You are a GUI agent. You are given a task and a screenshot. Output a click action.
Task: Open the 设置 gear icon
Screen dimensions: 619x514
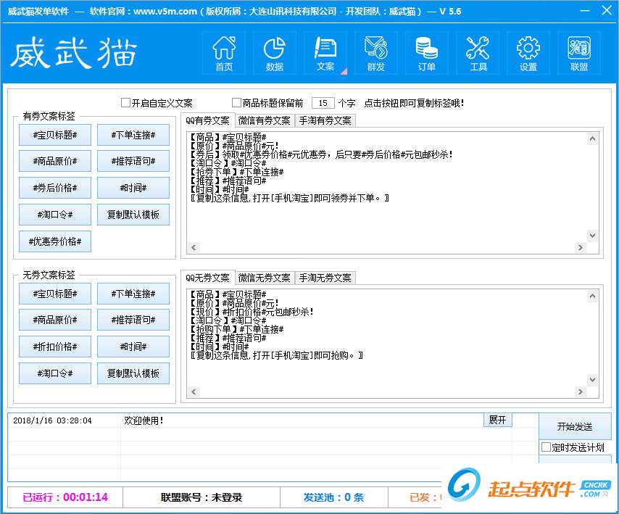coord(528,54)
